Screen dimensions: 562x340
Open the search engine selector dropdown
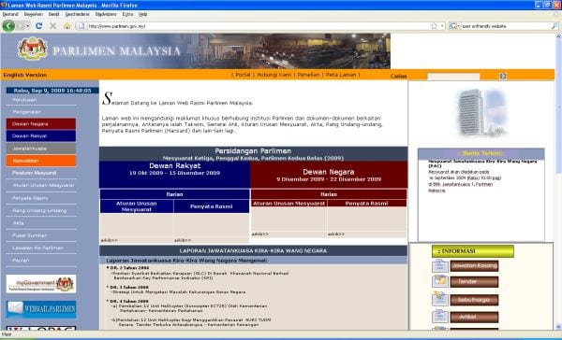pos(454,26)
